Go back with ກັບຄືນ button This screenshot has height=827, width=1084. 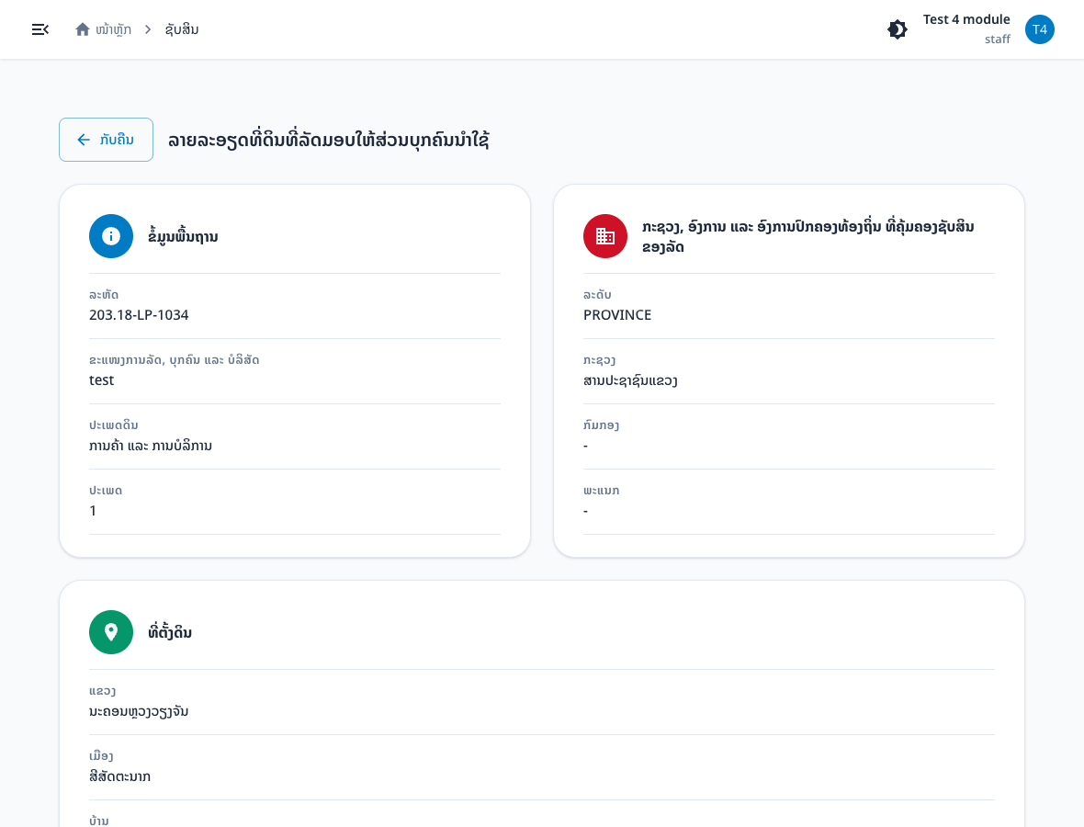pyautogui.click(x=106, y=140)
